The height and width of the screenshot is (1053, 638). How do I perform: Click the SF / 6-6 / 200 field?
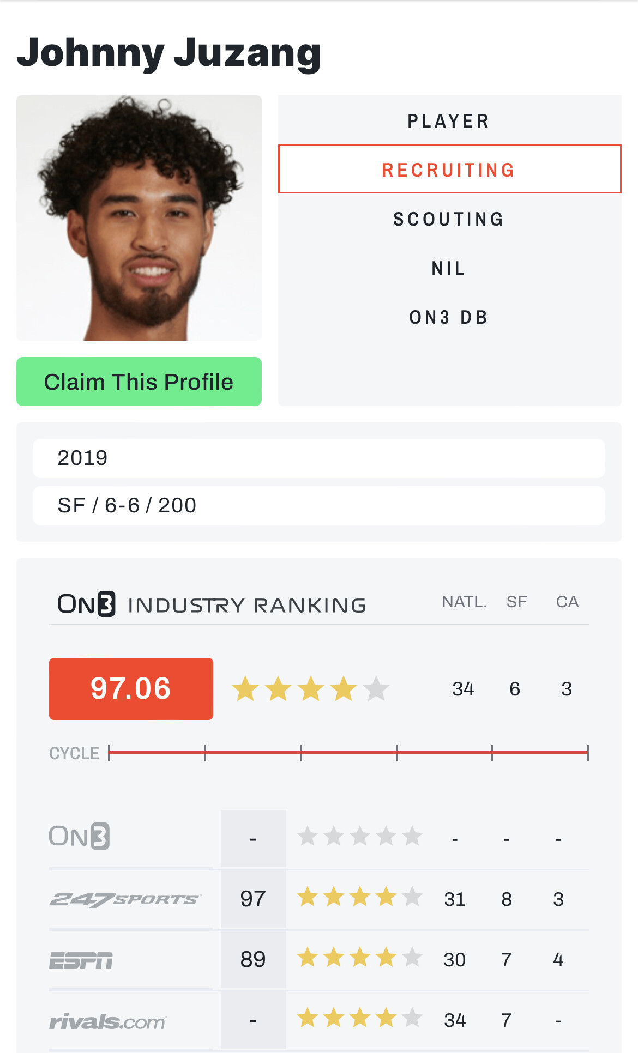pos(319,506)
